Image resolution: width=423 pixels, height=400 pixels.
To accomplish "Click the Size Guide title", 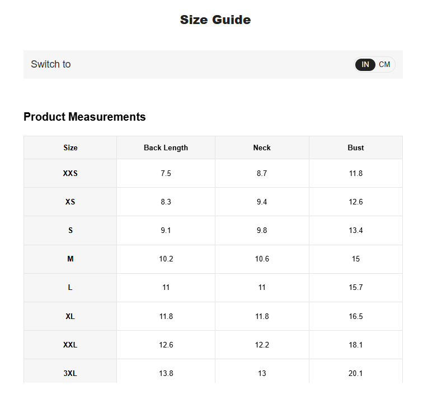I will coord(215,20).
